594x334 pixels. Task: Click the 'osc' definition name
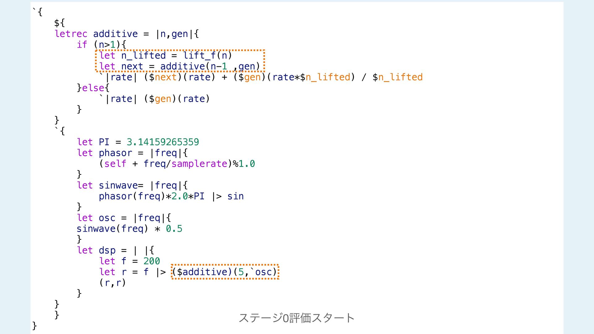107,218
